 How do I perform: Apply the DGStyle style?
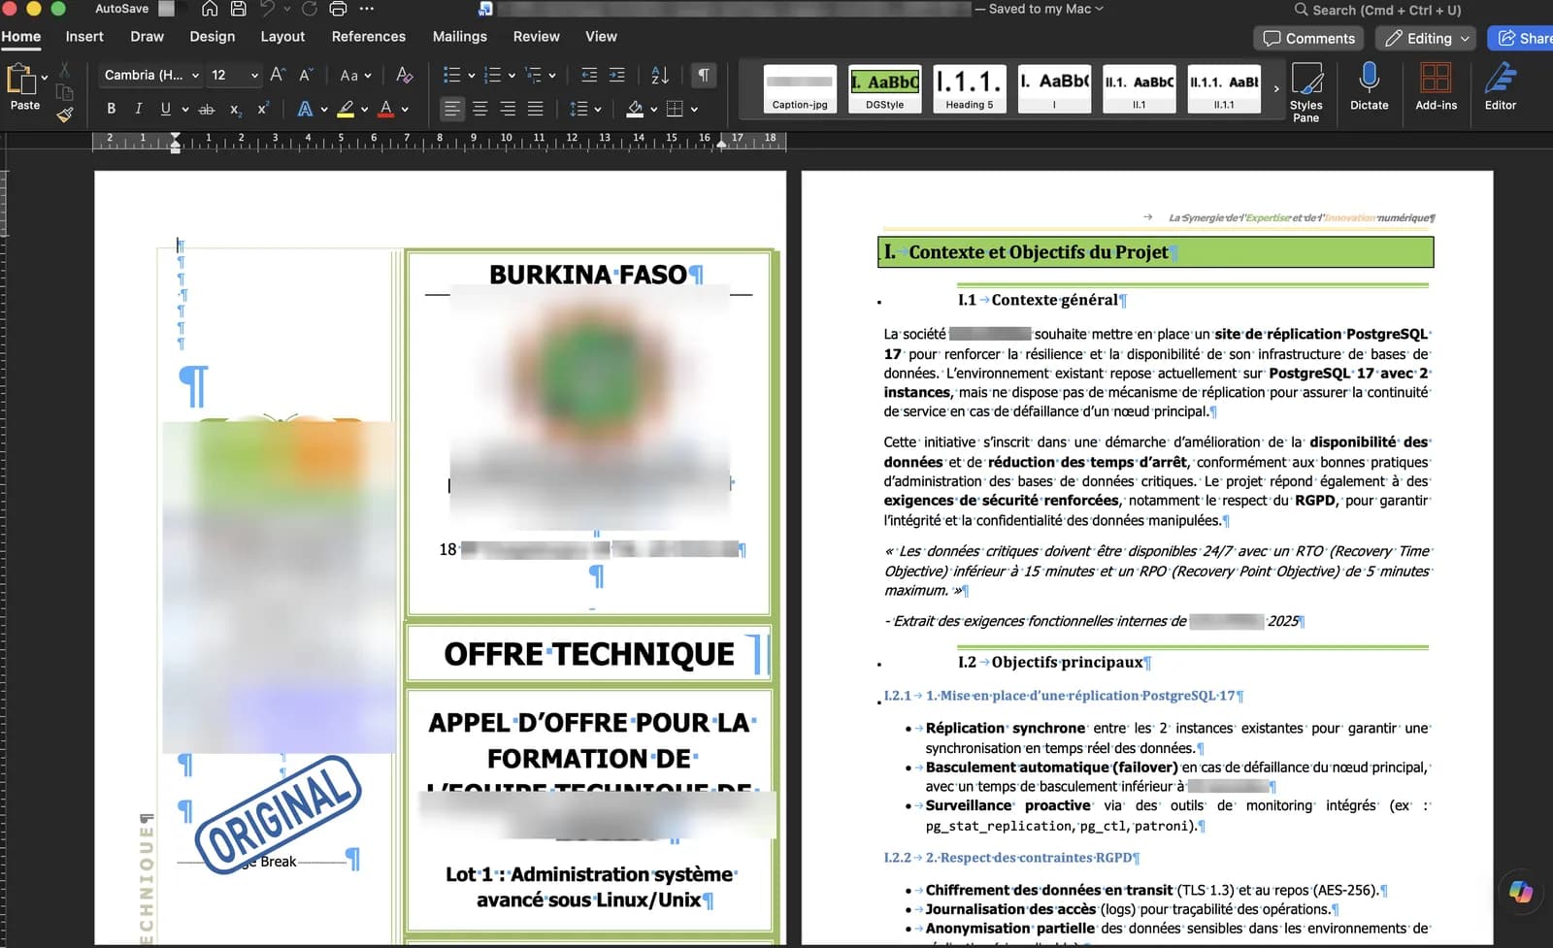tap(884, 88)
